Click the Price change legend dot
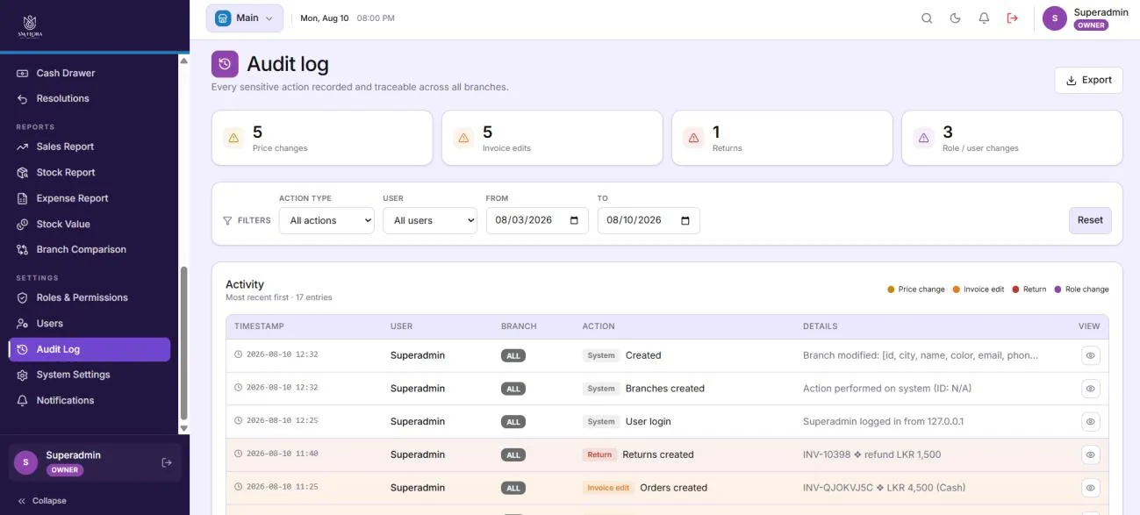 click(891, 289)
